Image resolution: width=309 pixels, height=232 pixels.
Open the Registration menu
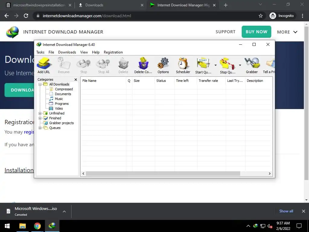(x=113, y=52)
